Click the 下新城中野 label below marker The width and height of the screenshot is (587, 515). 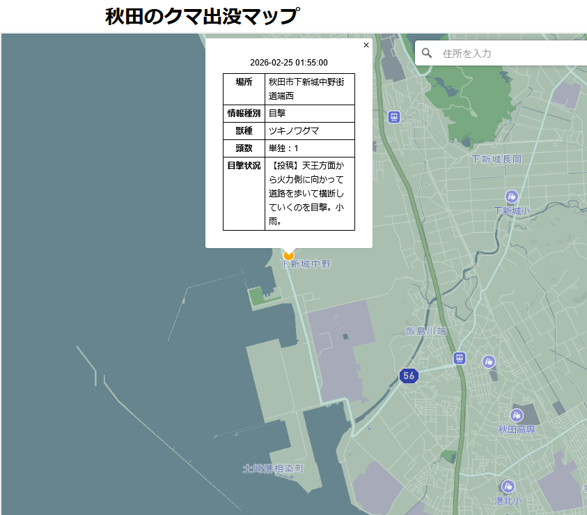306,265
